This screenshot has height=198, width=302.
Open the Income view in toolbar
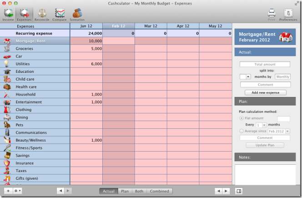[x=8, y=15]
